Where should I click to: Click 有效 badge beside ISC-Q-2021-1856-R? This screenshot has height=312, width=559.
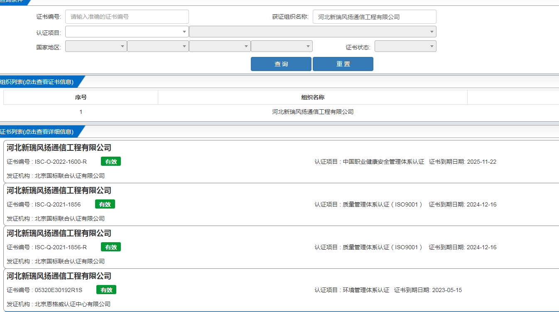pyautogui.click(x=111, y=247)
